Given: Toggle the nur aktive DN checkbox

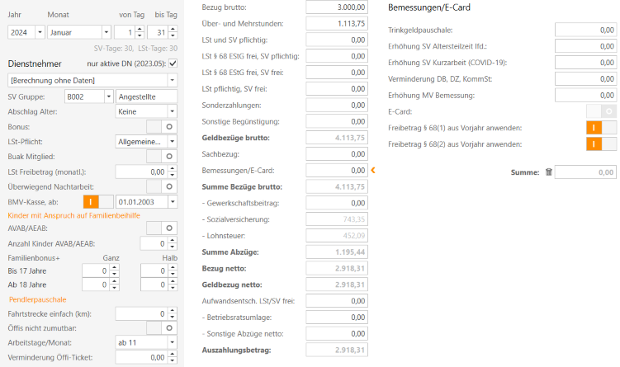Looking at the screenshot, I should point(173,64).
